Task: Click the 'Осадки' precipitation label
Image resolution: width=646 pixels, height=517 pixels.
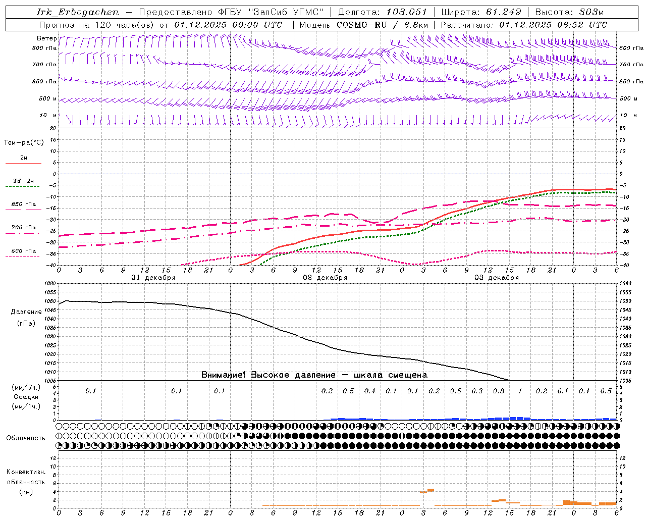Action: 26,397
